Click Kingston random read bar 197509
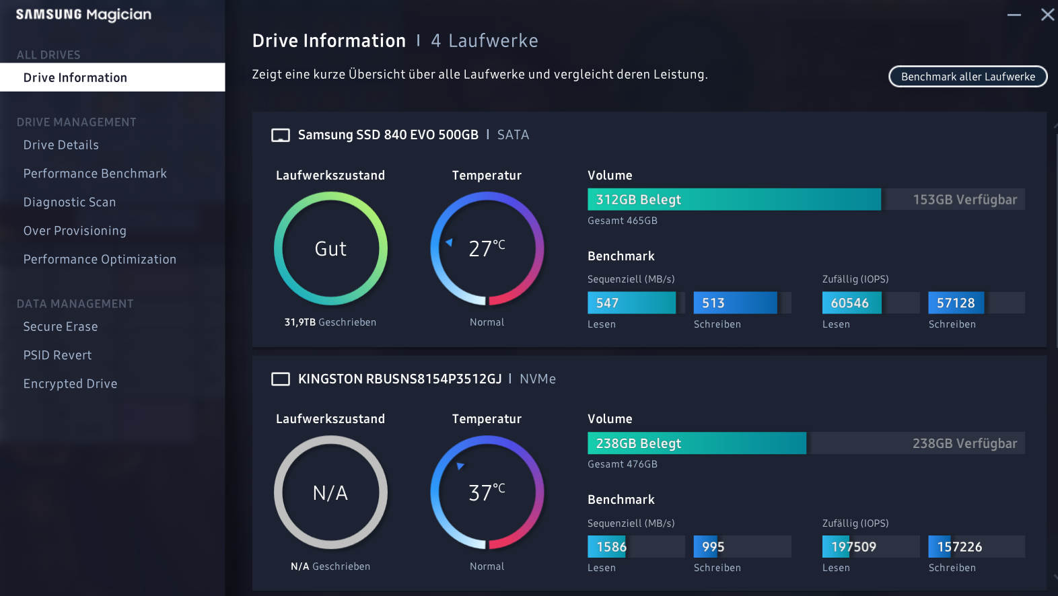The width and height of the screenshot is (1058, 596). (871, 547)
